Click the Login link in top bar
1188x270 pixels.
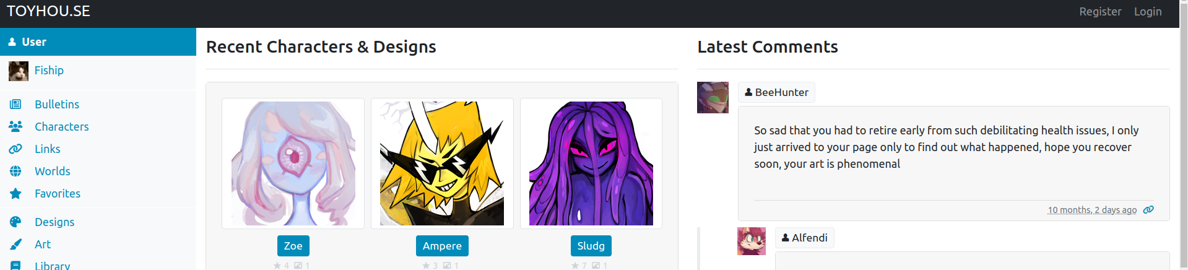tap(1148, 12)
